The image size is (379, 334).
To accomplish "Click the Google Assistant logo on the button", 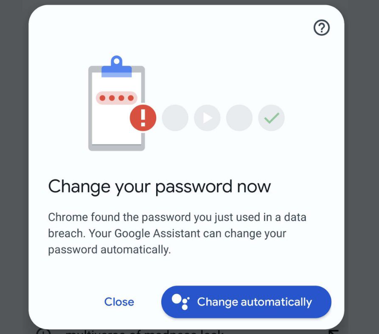I will tap(180, 302).
